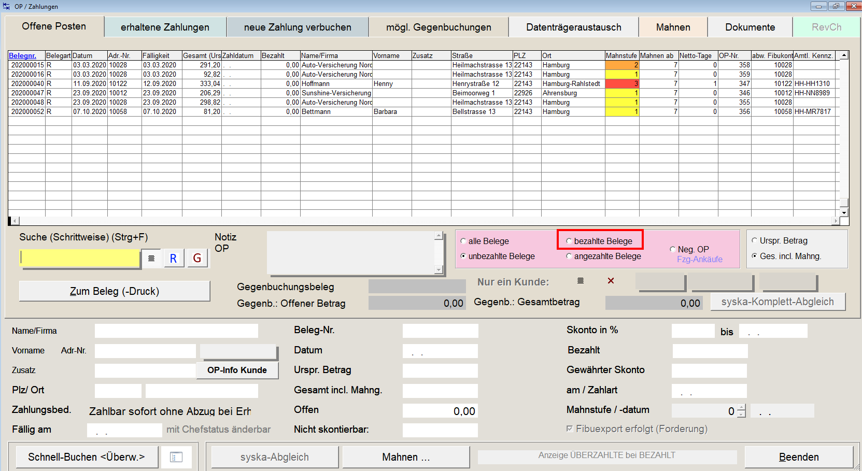Viewport: 862px width, 471px height.
Task: Select the Neg. OP radio button
Action: click(x=673, y=249)
